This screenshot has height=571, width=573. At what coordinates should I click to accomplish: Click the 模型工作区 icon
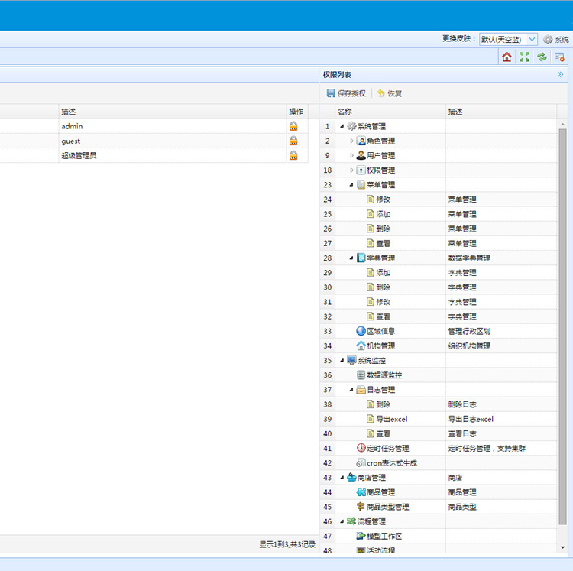pyautogui.click(x=361, y=536)
